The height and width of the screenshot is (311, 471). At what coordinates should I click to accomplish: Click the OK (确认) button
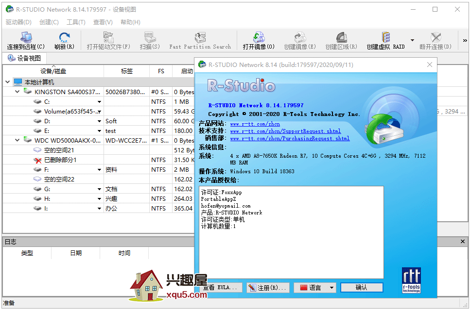pyautogui.click(x=362, y=288)
